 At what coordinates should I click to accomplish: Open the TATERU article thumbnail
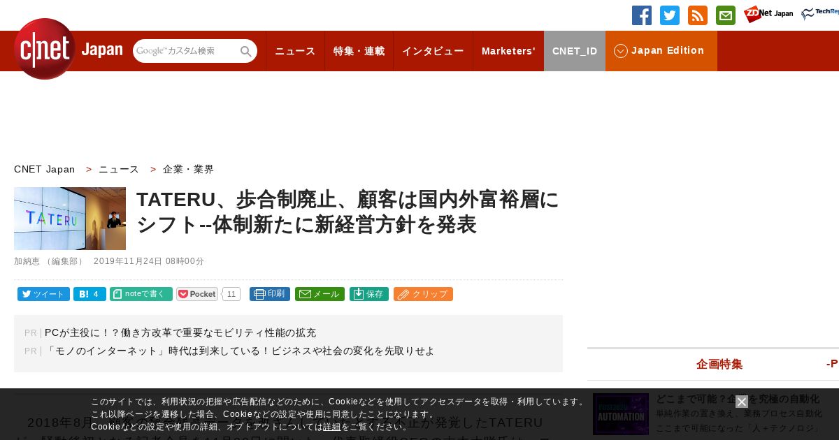click(x=70, y=219)
